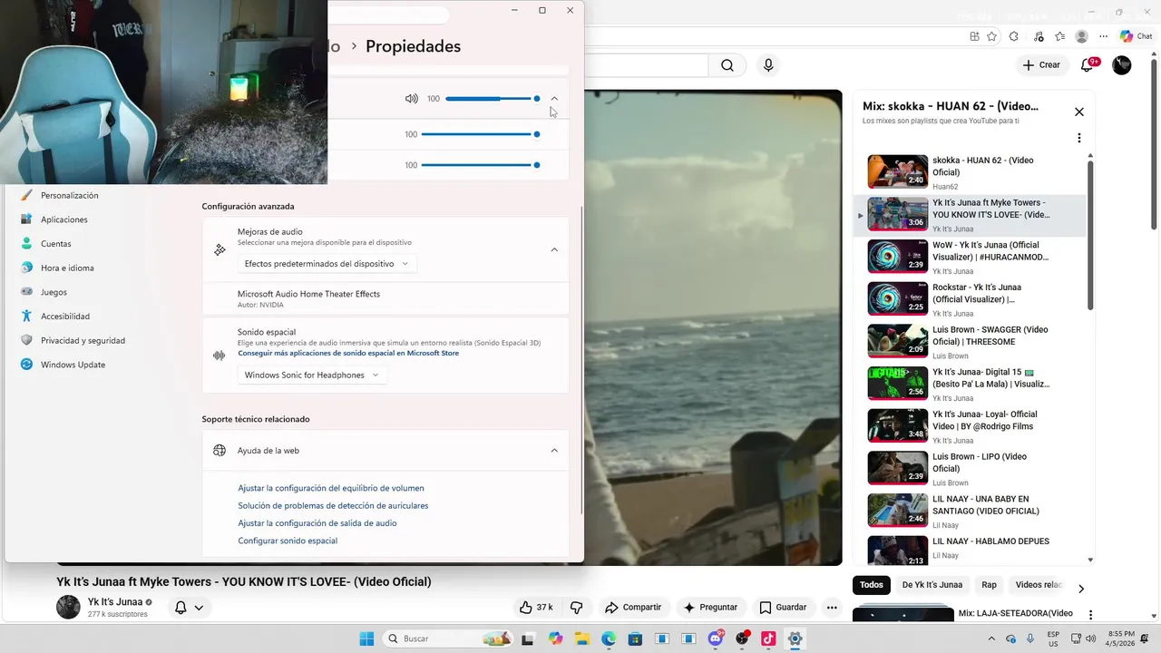
Task: Open Copilot Chat in Edge
Action: (x=1137, y=36)
